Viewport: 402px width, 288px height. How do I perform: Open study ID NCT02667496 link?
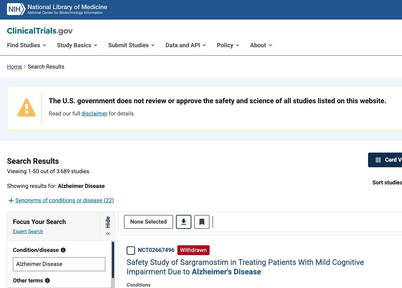click(x=156, y=250)
